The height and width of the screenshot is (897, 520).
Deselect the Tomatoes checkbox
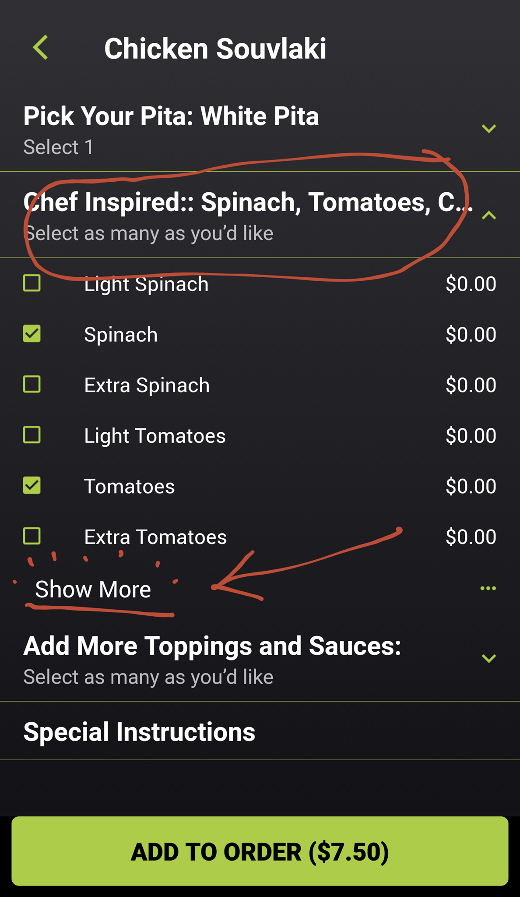point(32,486)
